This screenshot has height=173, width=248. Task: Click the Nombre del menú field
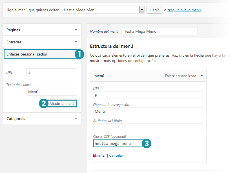pyautogui.click(x=160, y=31)
